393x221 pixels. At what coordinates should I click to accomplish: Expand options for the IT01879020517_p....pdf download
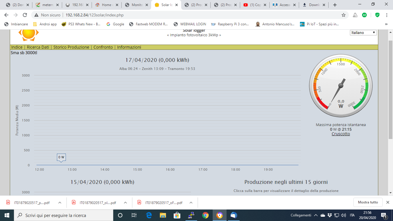[x=60, y=203]
